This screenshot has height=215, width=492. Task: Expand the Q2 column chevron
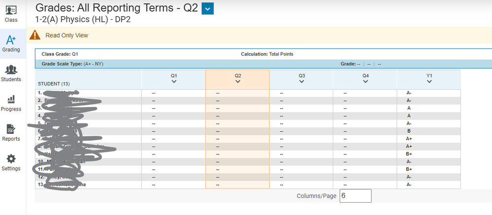238,82
